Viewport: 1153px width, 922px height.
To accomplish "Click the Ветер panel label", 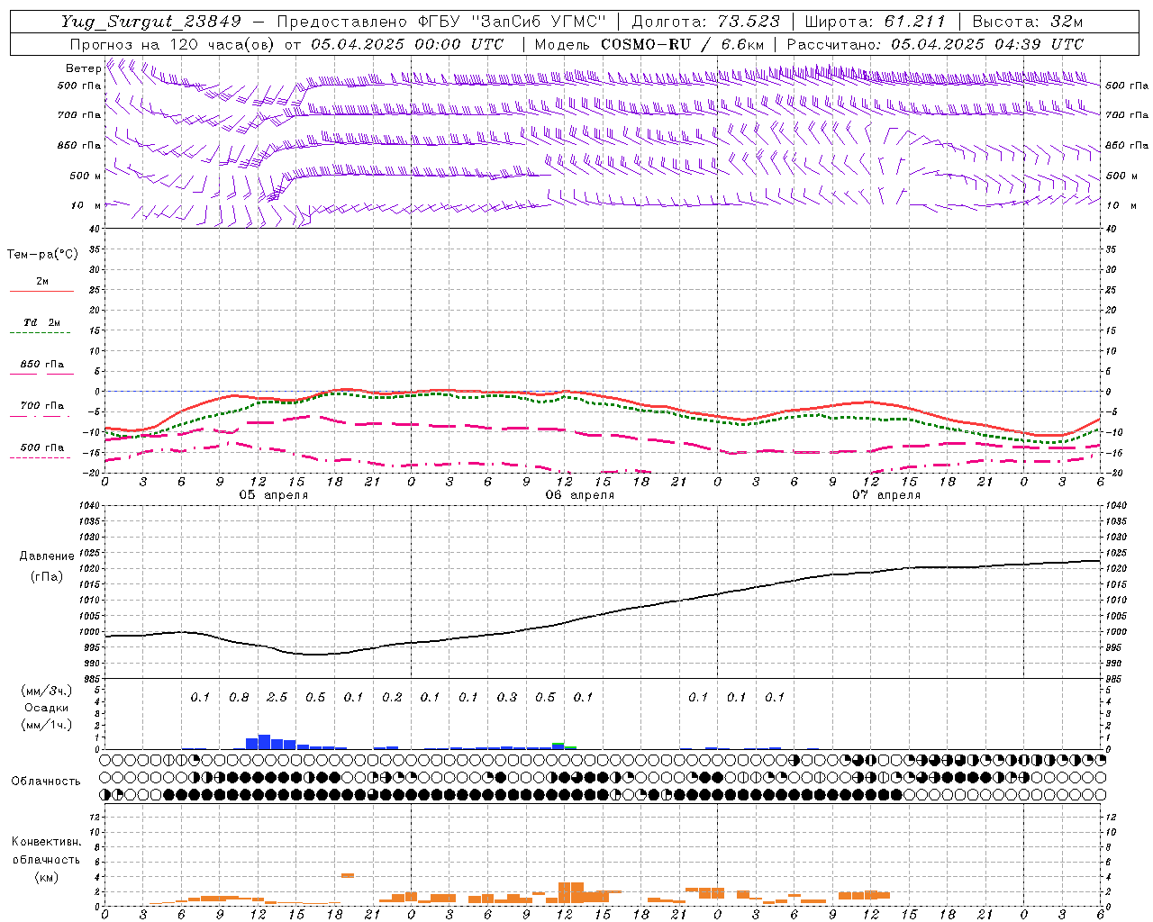I will (x=83, y=68).
